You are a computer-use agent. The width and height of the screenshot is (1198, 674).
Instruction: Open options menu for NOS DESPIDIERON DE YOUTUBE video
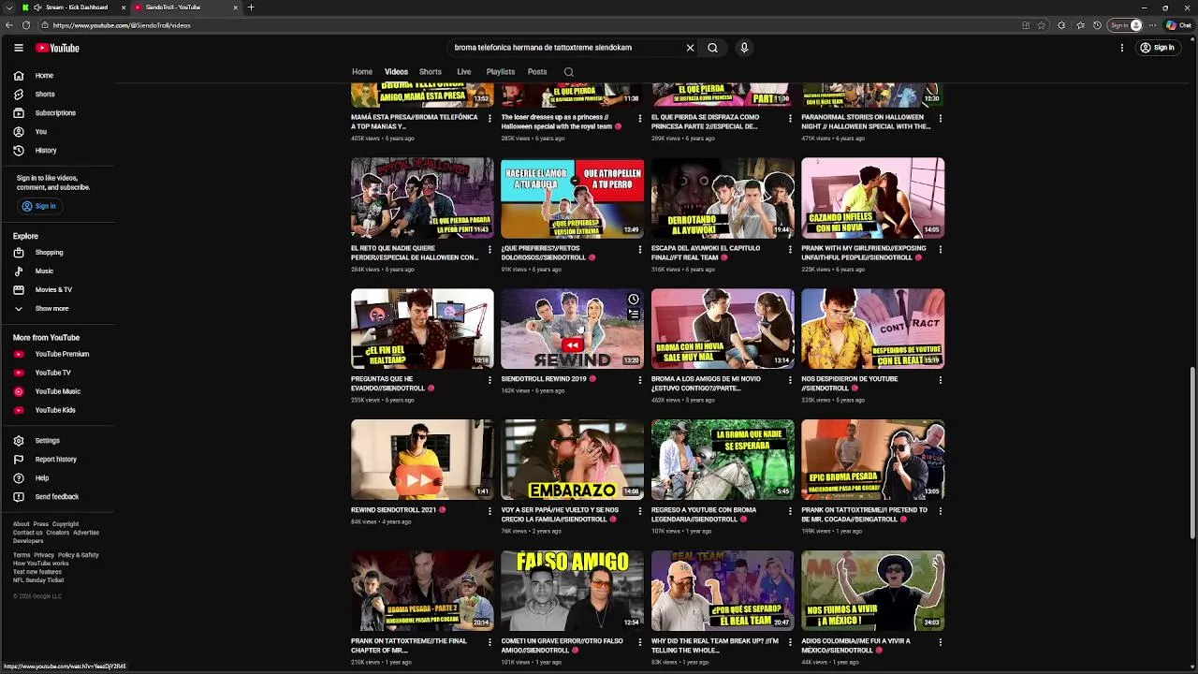pos(941,380)
